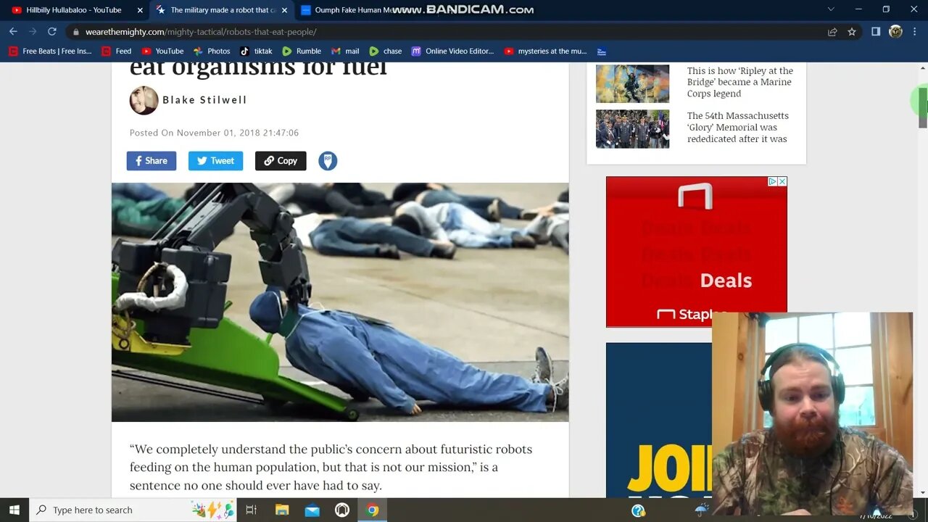The image size is (928, 522).
Task: Open the round white-ring taskbar app
Action: pyautogui.click(x=342, y=510)
